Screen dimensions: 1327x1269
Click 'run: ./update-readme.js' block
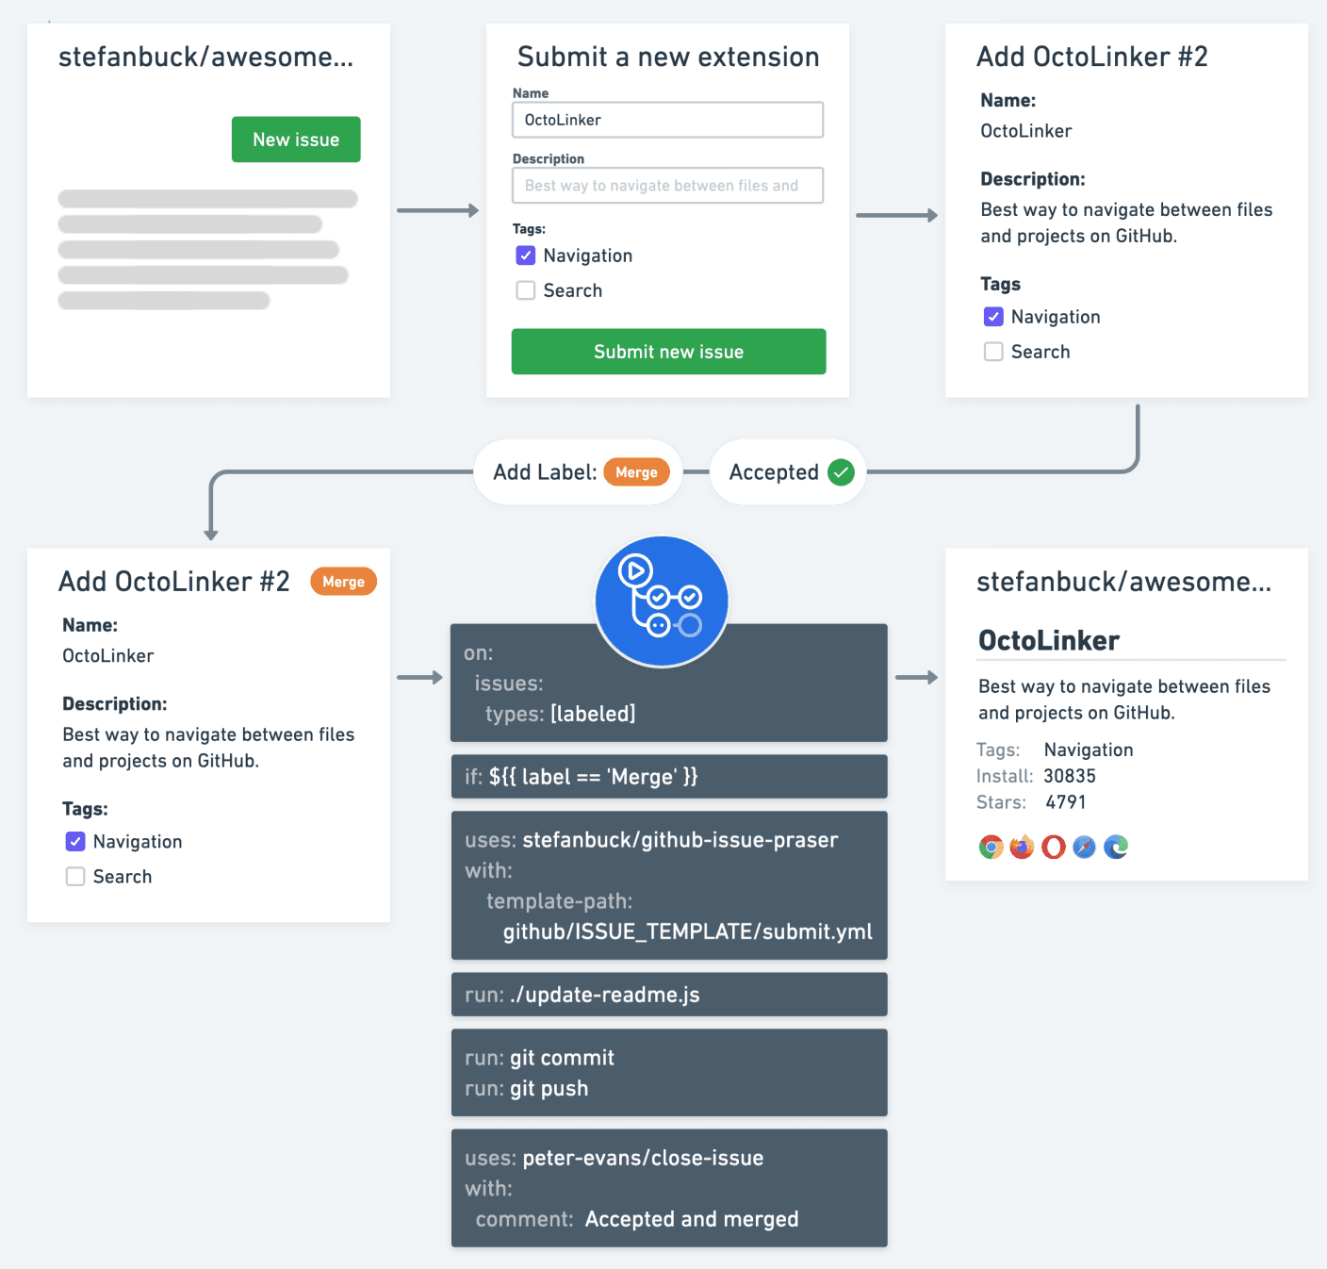669,995
